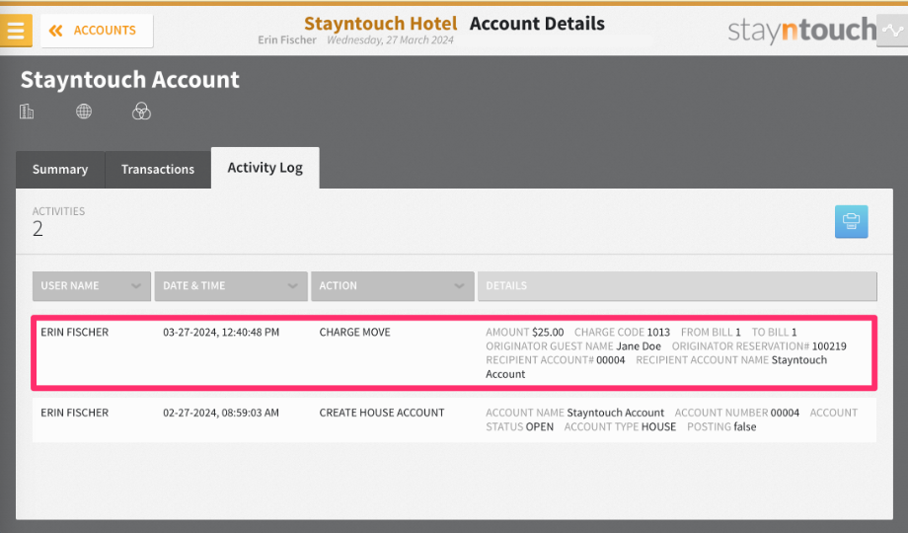Click ERIN FISCHER in the Charge Move row
908x533 pixels.
(x=75, y=332)
